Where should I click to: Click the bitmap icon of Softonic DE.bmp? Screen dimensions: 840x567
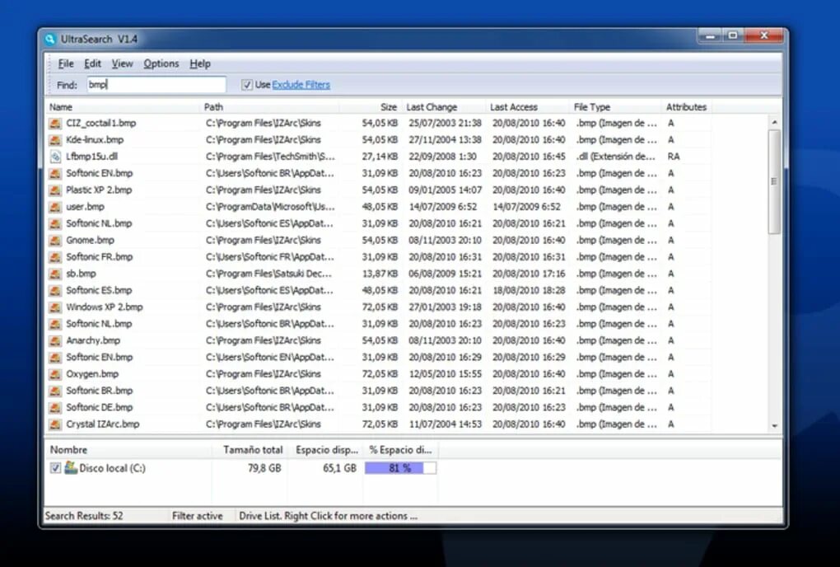tap(54, 408)
